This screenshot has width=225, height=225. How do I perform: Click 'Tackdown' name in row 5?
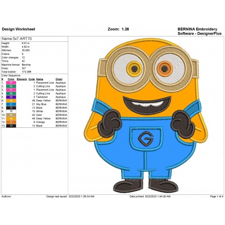point(42,97)
